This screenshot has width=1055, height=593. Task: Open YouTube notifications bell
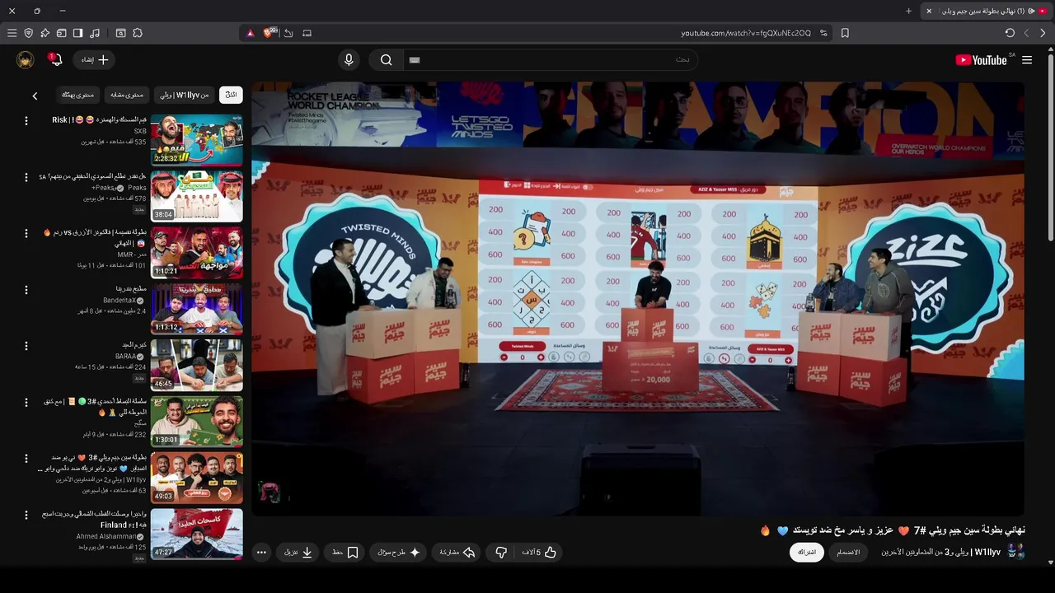[55, 60]
